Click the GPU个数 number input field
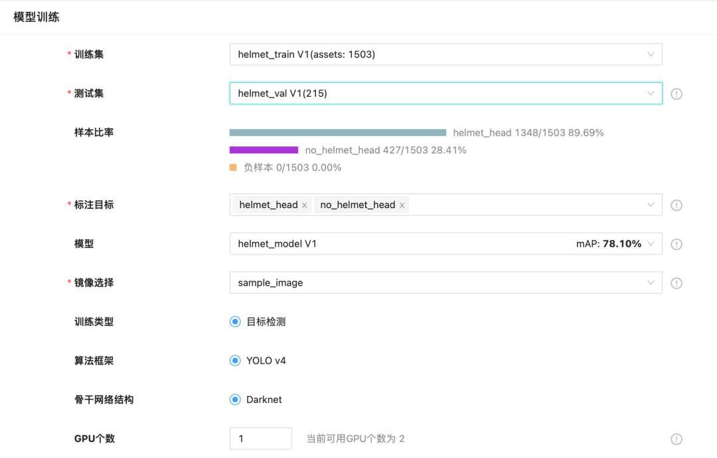717x458 pixels. pos(260,439)
